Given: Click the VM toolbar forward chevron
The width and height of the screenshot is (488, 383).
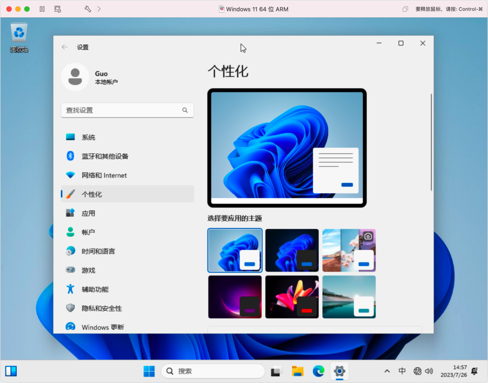Looking at the screenshot, I should pyautogui.click(x=99, y=9).
